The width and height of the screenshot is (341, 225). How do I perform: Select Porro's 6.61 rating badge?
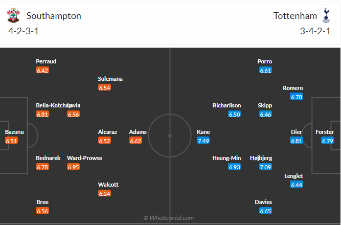click(x=265, y=70)
